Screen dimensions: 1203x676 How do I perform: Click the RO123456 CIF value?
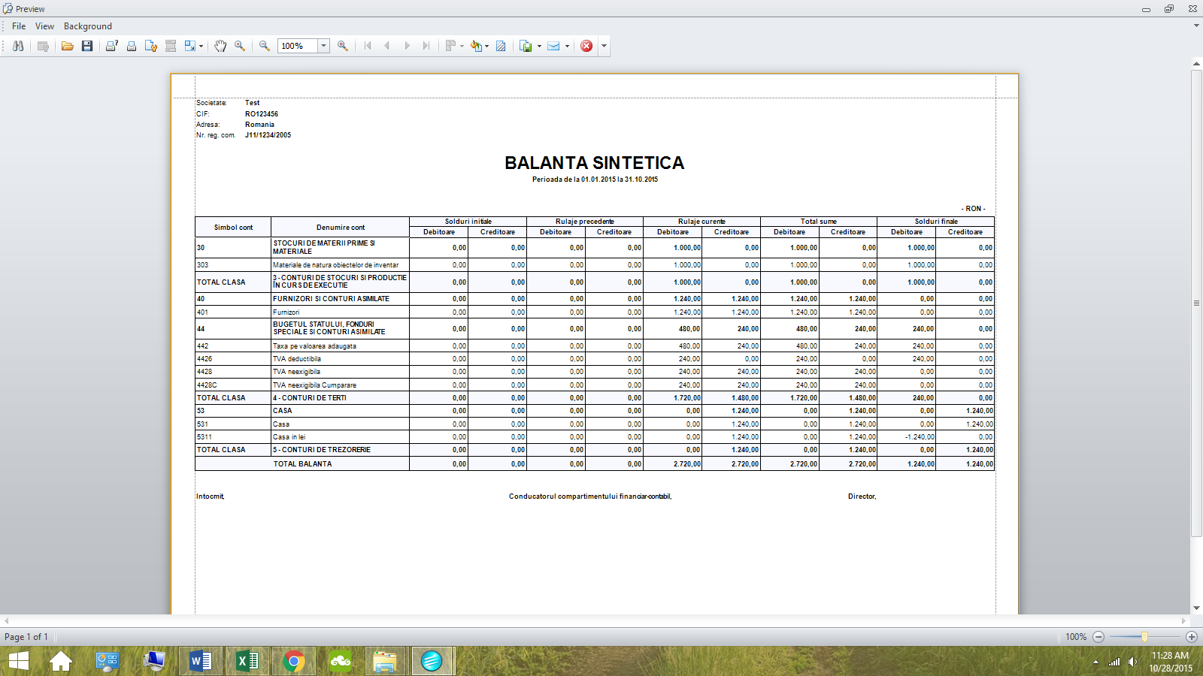(262, 114)
